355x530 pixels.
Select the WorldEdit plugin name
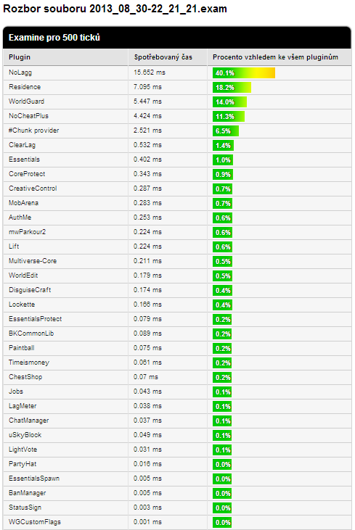pyautogui.click(x=23, y=276)
